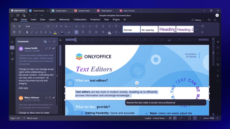Click the Print icon in the title bar
Image resolution: width=230 pixels, height=129 pixels.
18,15
